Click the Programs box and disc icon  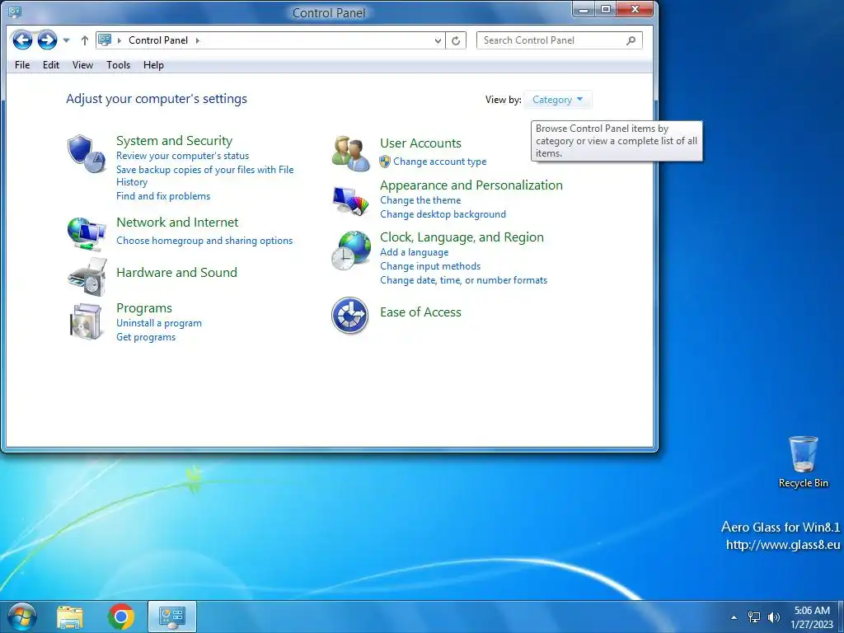(86, 321)
